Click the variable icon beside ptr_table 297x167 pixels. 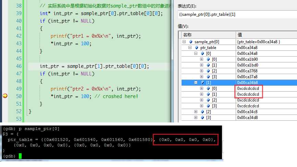pyautogui.click(x=197, y=48)
